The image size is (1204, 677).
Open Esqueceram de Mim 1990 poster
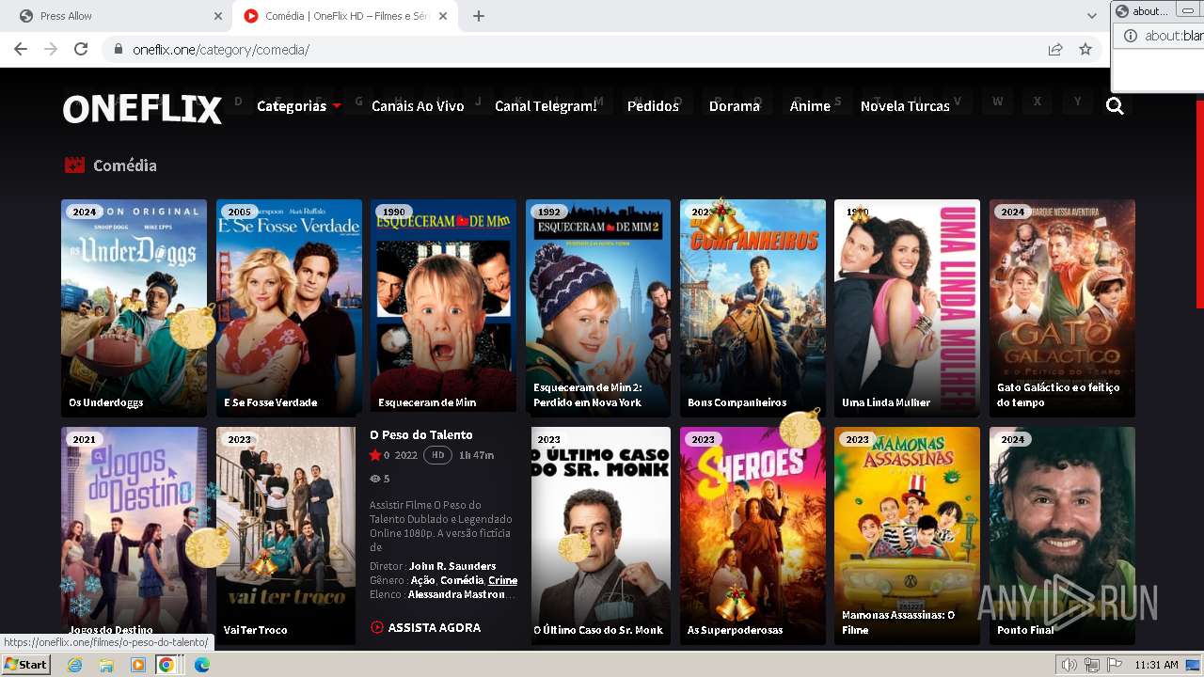pyautogui.click(x=443, y=307)
